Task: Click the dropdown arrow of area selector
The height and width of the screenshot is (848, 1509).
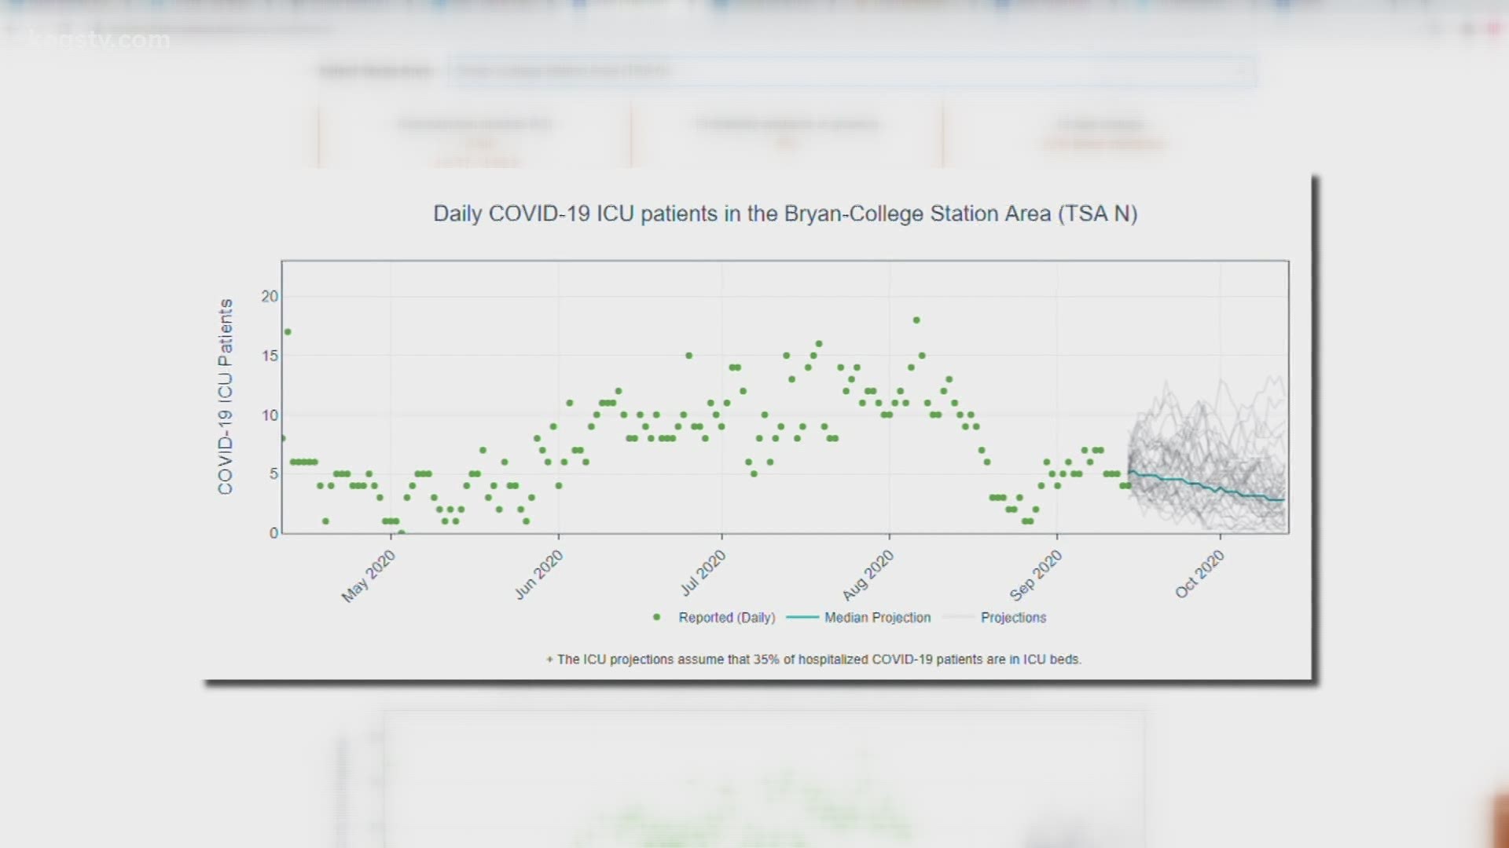Action: [x=1240, y=71]
